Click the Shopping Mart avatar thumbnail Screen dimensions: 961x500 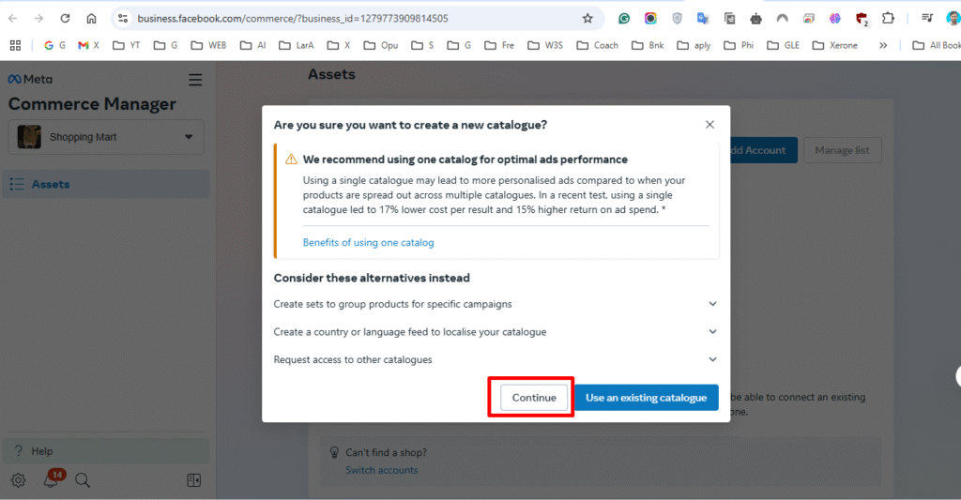click(x=29, y=137)
